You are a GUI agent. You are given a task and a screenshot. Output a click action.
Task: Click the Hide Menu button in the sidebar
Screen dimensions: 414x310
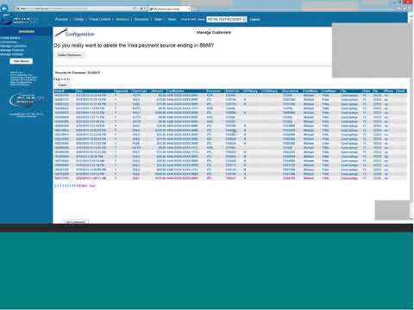click(x=22, y=61)
